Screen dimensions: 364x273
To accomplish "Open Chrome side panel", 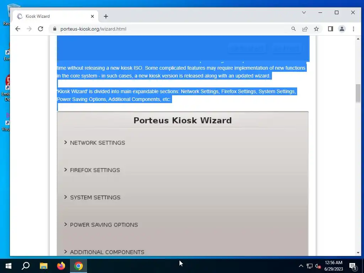I will point(330,29).
